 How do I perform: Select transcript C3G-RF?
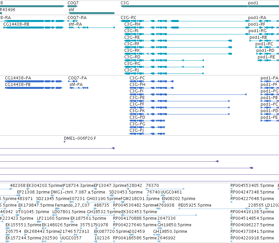[x=132, y=44]
